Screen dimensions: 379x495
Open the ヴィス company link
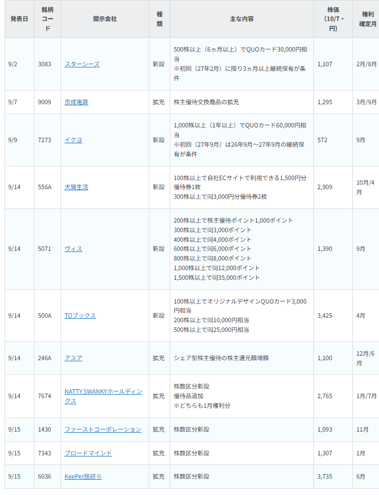click(x=73, y=249)
